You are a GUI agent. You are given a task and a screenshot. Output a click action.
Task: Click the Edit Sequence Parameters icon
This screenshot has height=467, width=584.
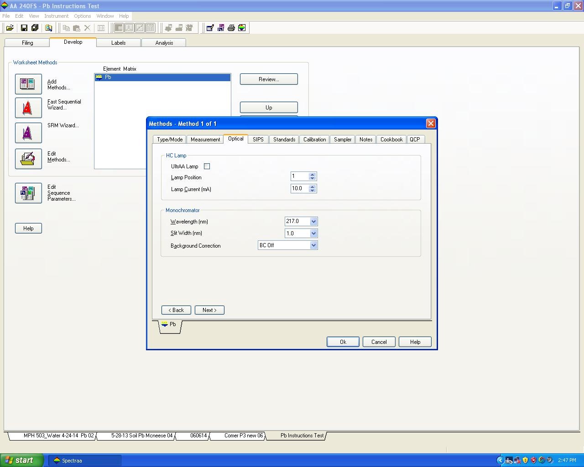(x=28, y=193)
